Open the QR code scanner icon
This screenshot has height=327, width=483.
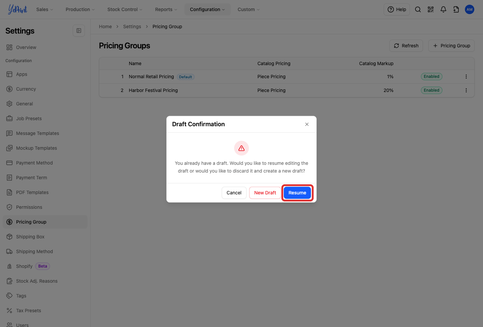point(431,9)
